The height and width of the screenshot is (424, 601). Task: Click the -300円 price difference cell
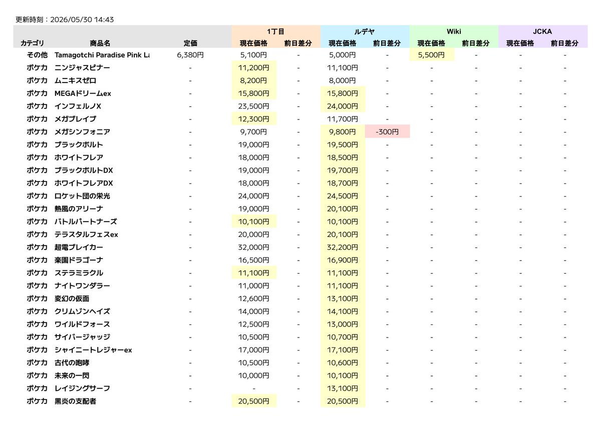click(x=387, y=132)
